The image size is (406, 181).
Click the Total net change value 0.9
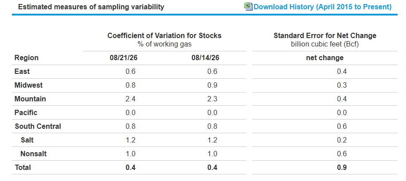point(342,167)
